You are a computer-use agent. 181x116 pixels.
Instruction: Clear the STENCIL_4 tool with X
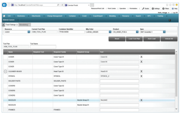pyautogui.click(x=141, y=76)
